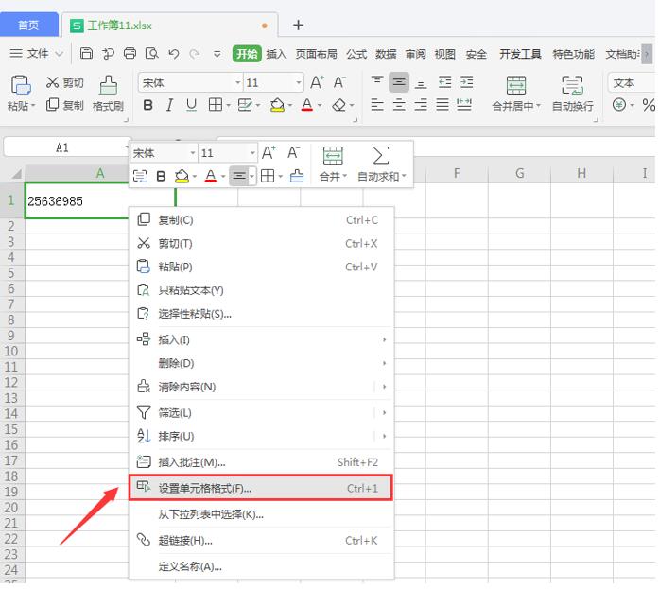
Task: Switch to the 开发工具 ribbon tab
Action: (520, 54)
